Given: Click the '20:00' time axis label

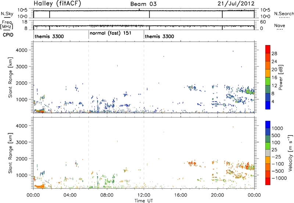Looking at the screenshot, I should 217,195.
